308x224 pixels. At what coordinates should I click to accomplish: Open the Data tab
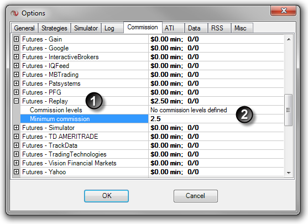196,28
